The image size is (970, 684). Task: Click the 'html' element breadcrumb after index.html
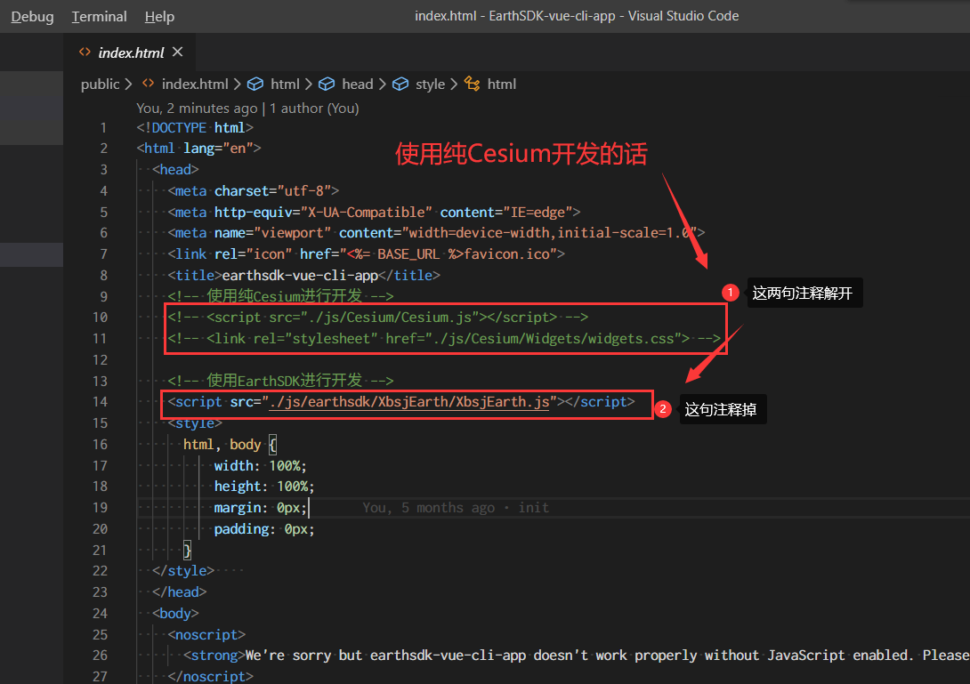click(x=285, y=84)
